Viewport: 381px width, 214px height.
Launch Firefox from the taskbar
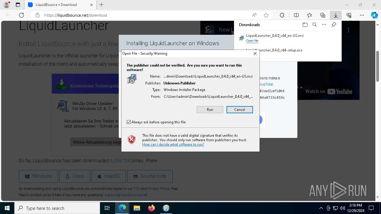tap(152, 208)
